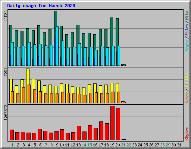
Task: Click day number 23 on the axis
Action: point(134,145)
